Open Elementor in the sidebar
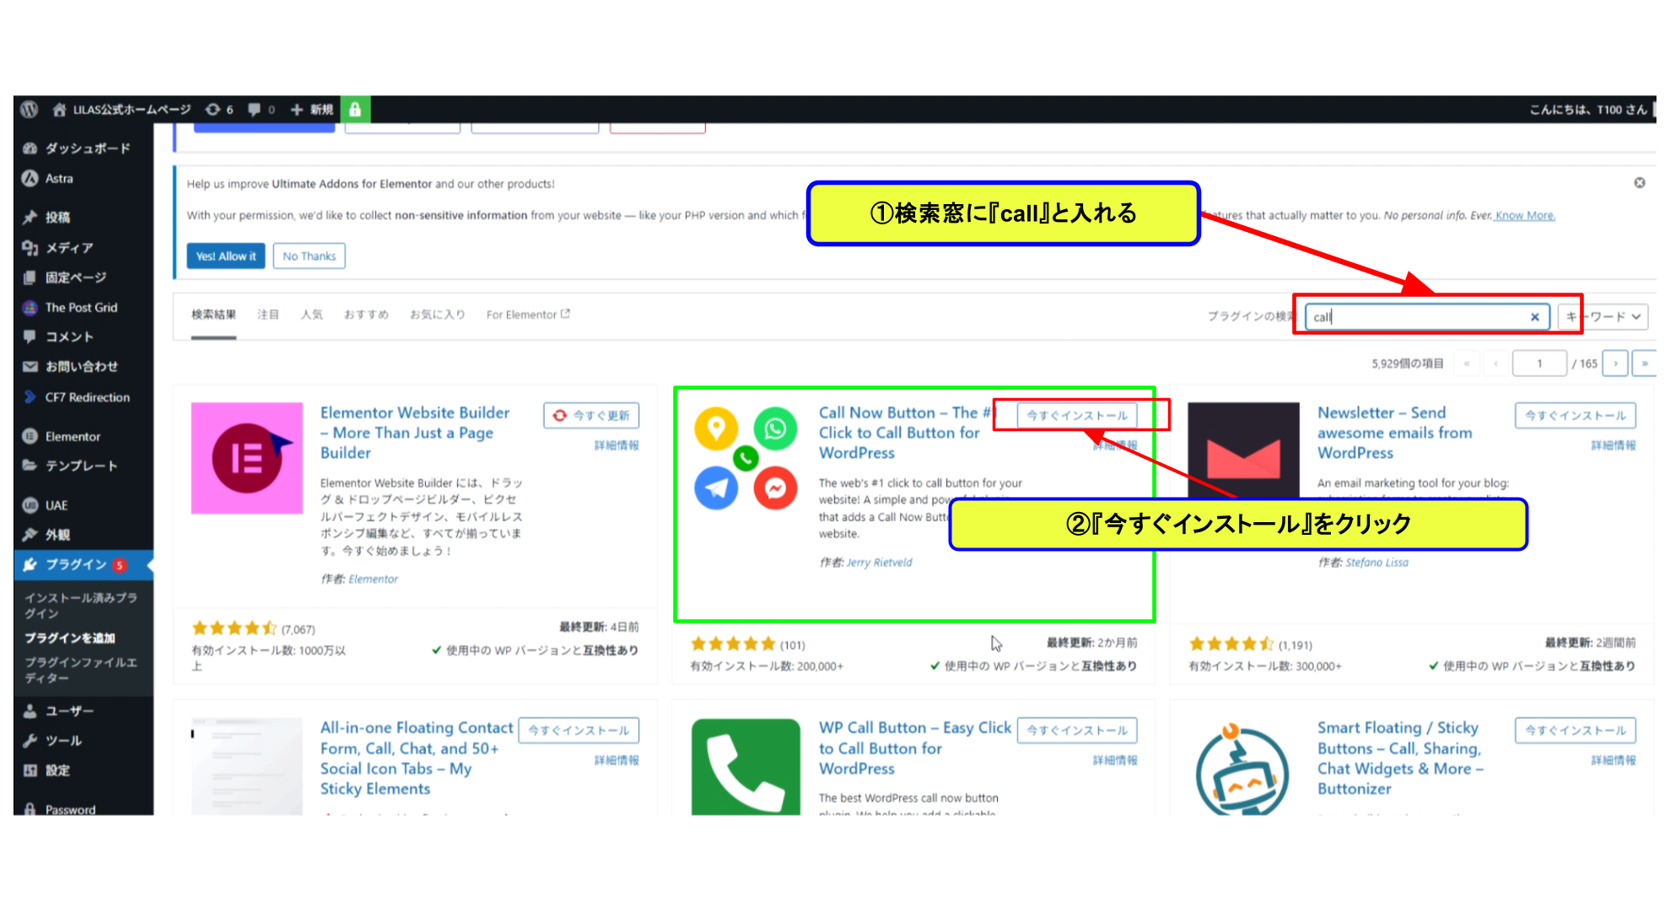This screenshot has height=911, width=1670. coord(83,437)
